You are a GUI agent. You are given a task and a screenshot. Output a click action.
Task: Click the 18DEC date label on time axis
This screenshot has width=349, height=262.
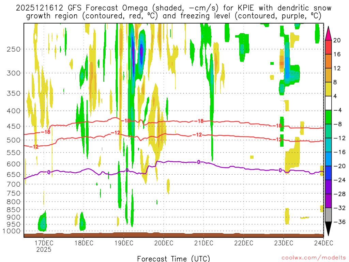click(84, 243)
